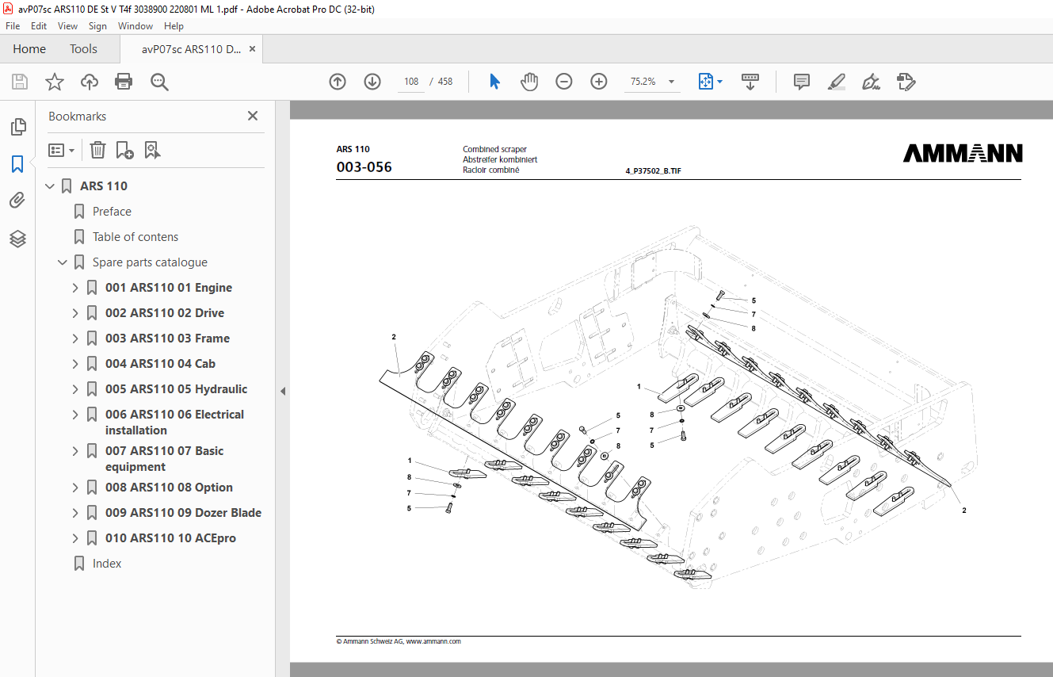Viewport: 1053px width, 677px height.
Task: Activate the Selection arrow tool
Action: 494,82
